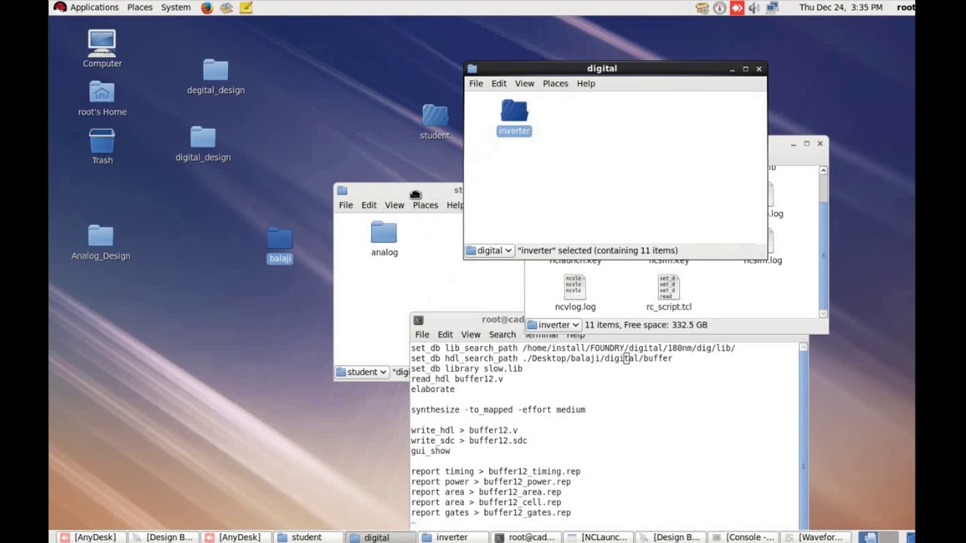Expand the student location dropdown

click(x=362, y=372)
